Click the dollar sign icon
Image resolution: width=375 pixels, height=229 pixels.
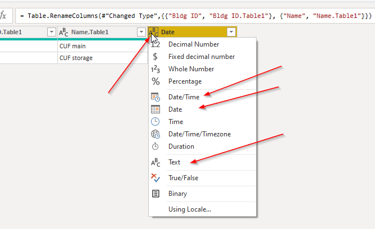pyautogui.click(x=155, y=57)
